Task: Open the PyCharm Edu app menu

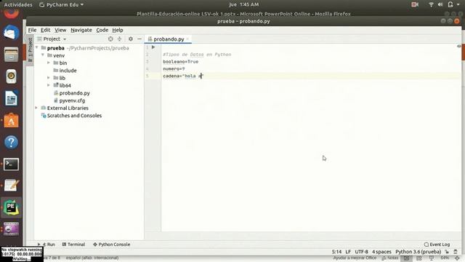Action: [61, 4]
